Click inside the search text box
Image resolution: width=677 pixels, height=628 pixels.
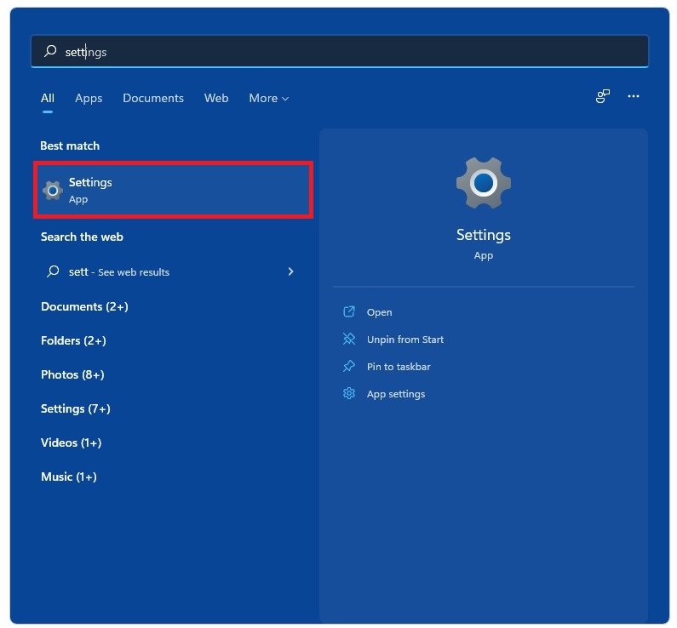coord(341,52)
